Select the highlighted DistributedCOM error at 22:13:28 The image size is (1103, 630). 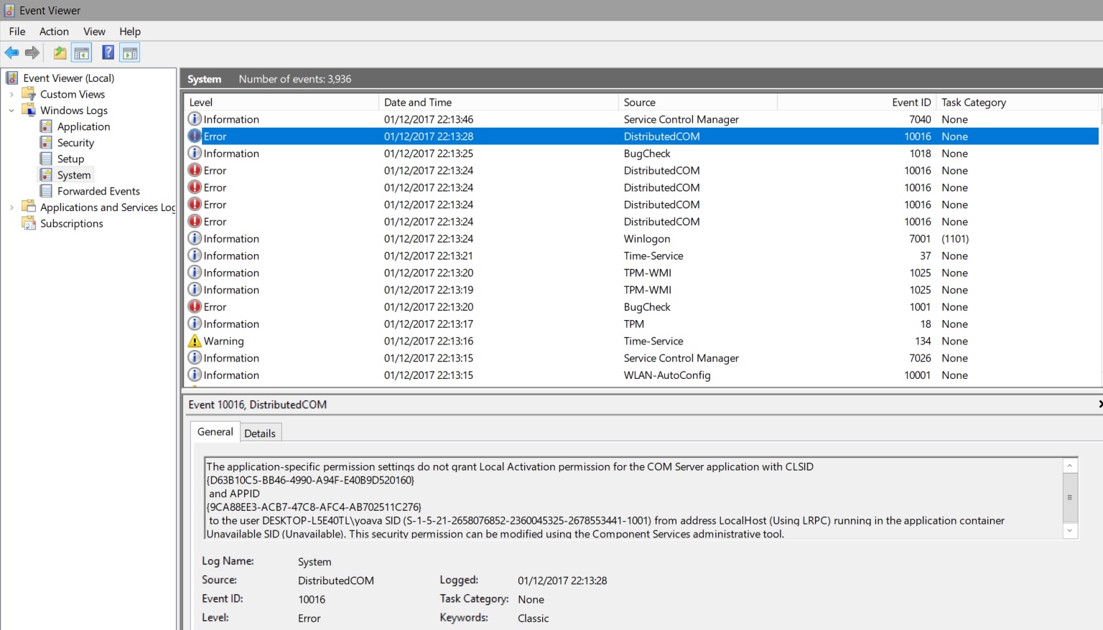641,136
